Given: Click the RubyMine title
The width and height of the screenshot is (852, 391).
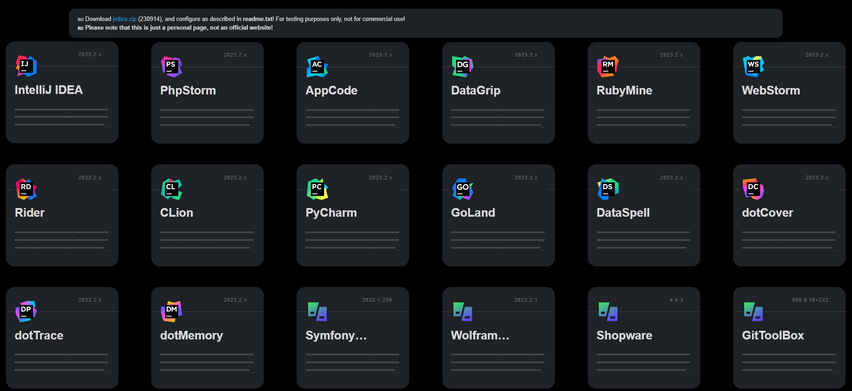Looking at the screenshot, I should click(624, 90).
